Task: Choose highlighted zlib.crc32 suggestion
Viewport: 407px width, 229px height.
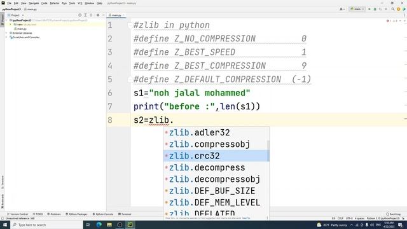Action: tap(215, 156)
